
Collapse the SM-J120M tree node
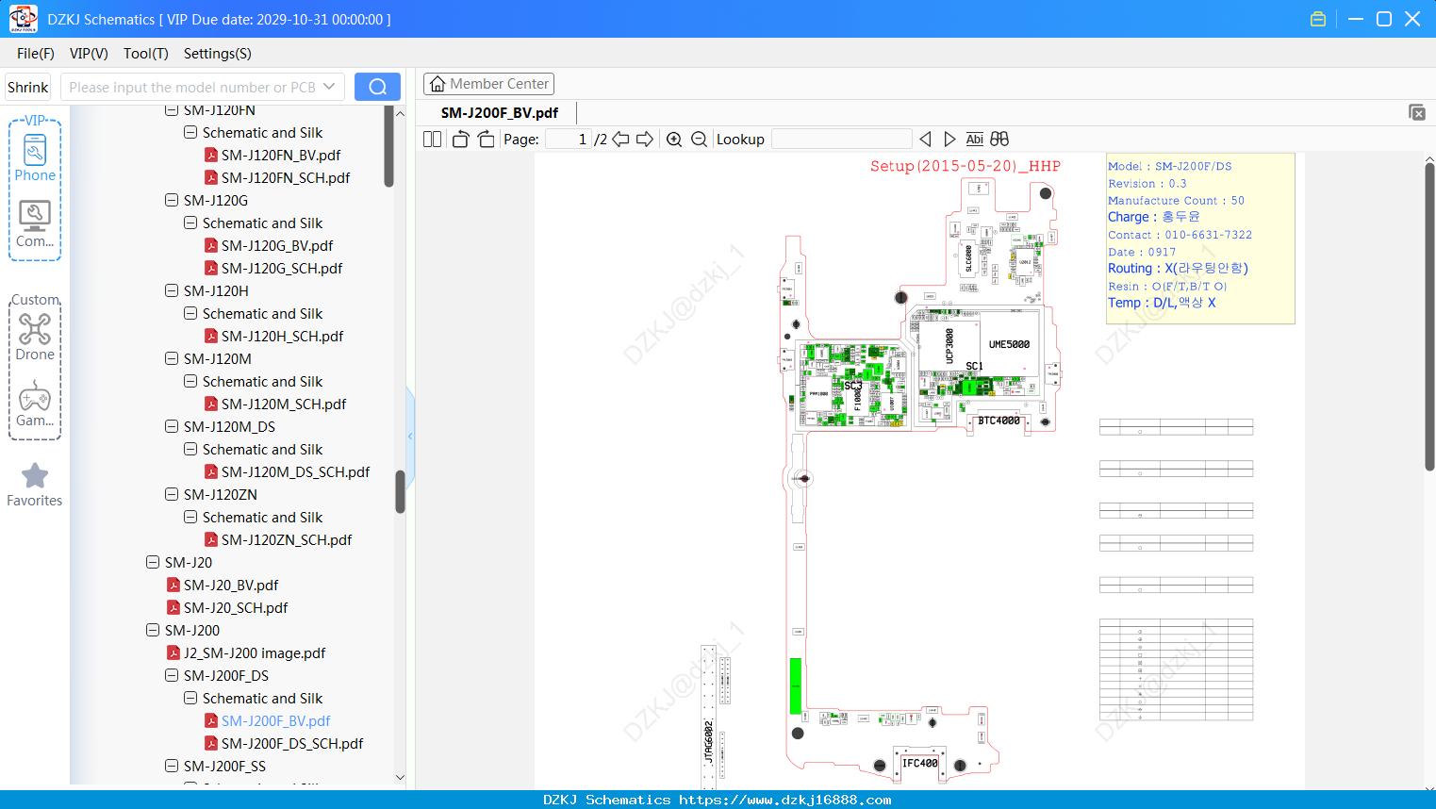[172, 358]
